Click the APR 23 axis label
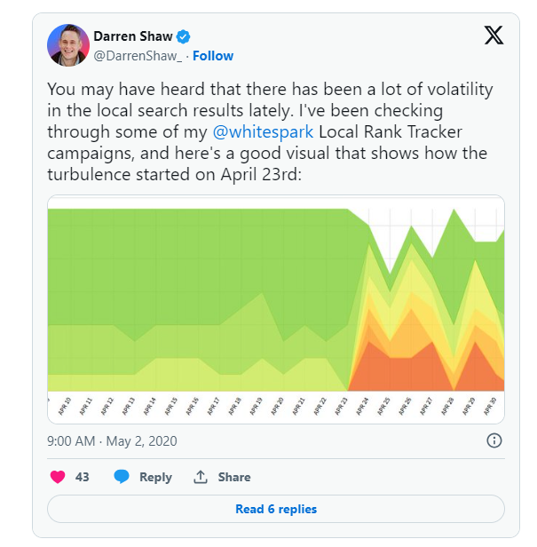The width and height of the screenshot is (537, 547). click(342, 406)
